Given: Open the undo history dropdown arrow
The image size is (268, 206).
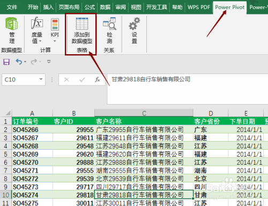Looking at the screenshot, I should coord(25,62).
